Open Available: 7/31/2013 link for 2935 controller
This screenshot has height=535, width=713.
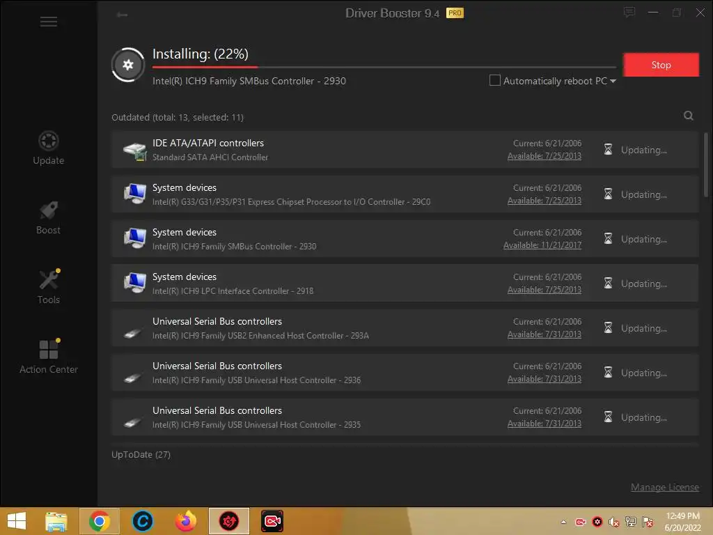click(x=544, y=424)
